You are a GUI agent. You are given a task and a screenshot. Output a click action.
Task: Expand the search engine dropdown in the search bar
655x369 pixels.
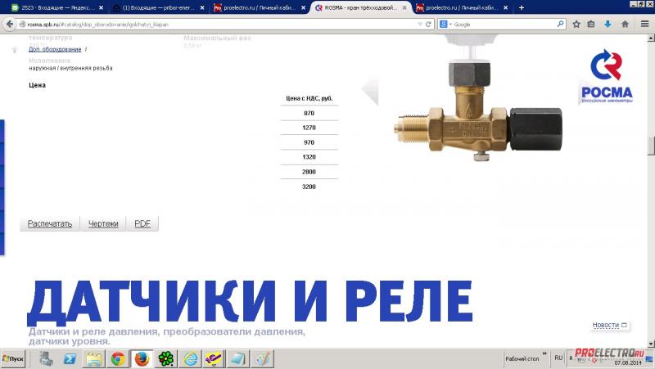pyautogui.click(x=445, y=25)
